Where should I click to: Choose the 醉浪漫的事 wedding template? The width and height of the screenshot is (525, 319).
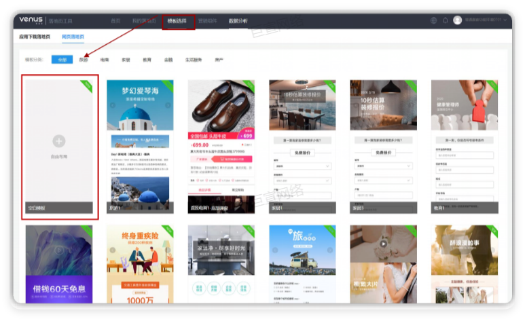[x=465, y=264]
